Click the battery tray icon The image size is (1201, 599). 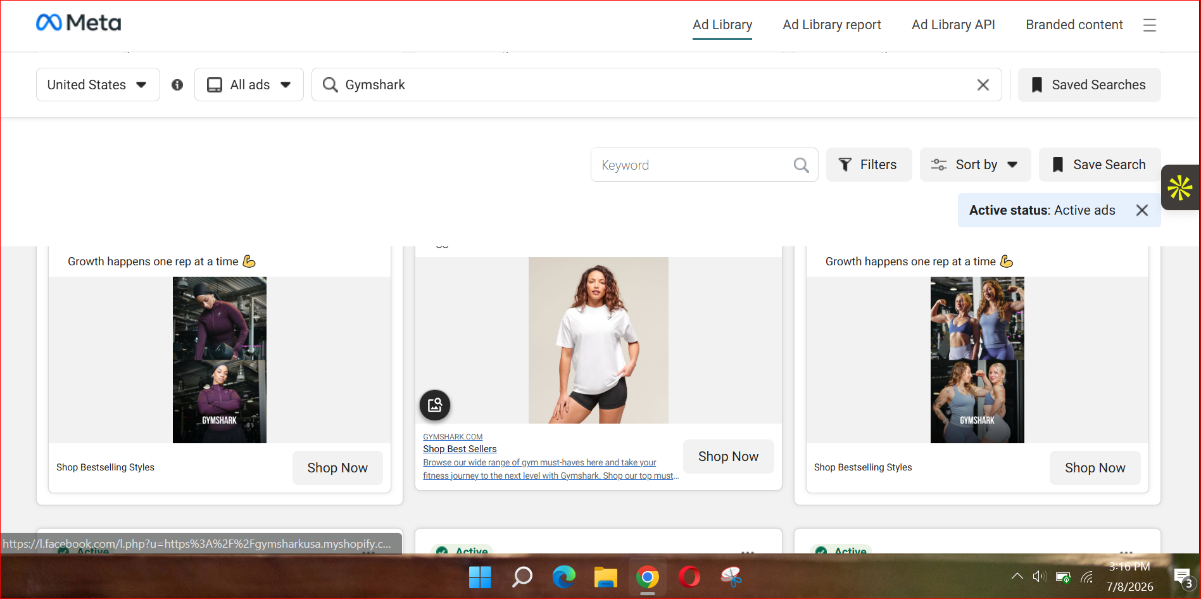point(1063,577)
